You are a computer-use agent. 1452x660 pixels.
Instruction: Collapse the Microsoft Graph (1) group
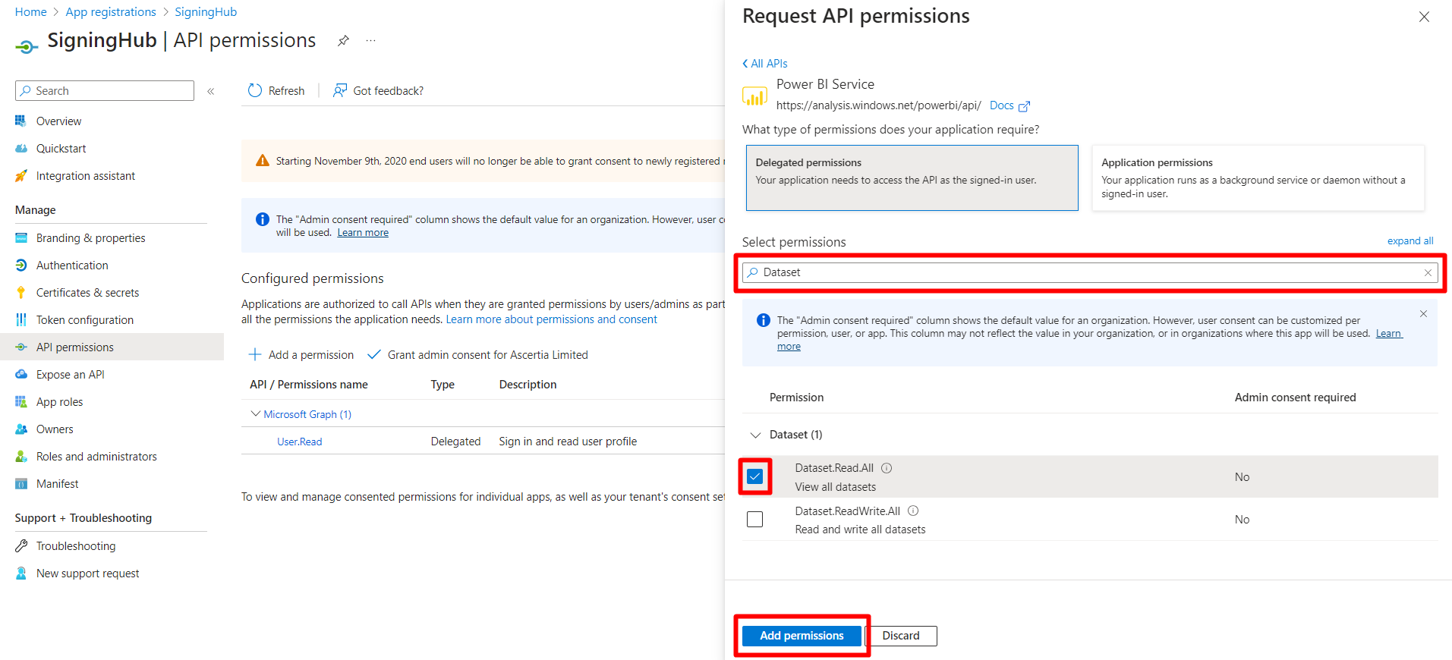(255, 413)
